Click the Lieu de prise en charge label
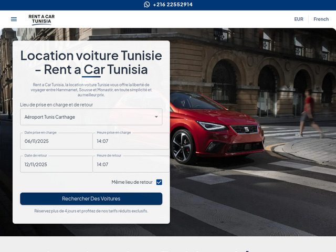Screen dimensions: 336x252 56,105
